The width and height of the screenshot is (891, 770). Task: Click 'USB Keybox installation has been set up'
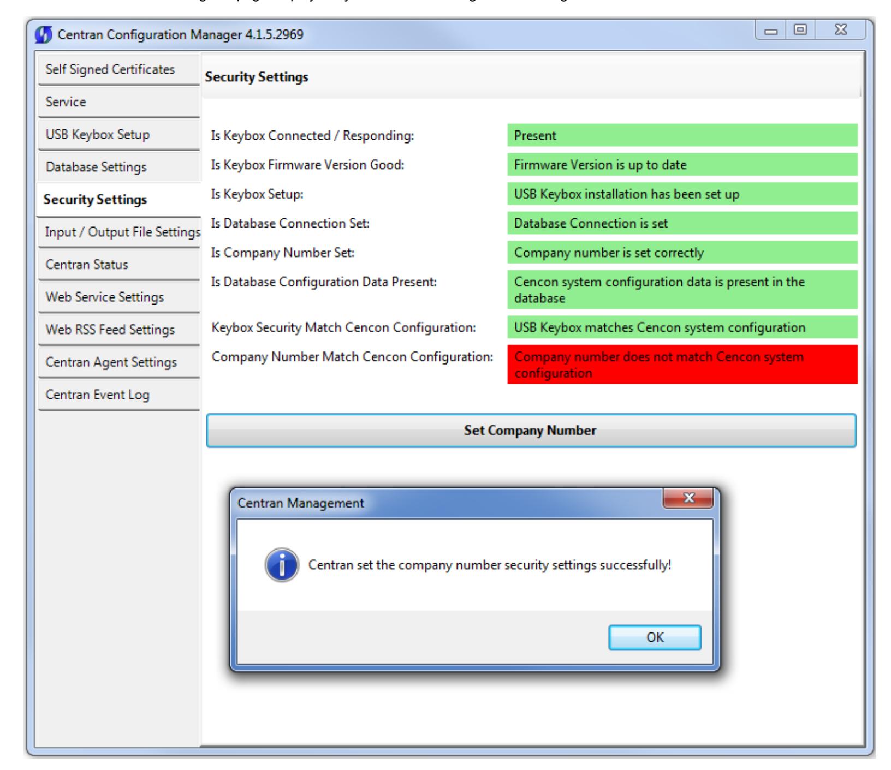pyautogui.click(x=682, y=194)
